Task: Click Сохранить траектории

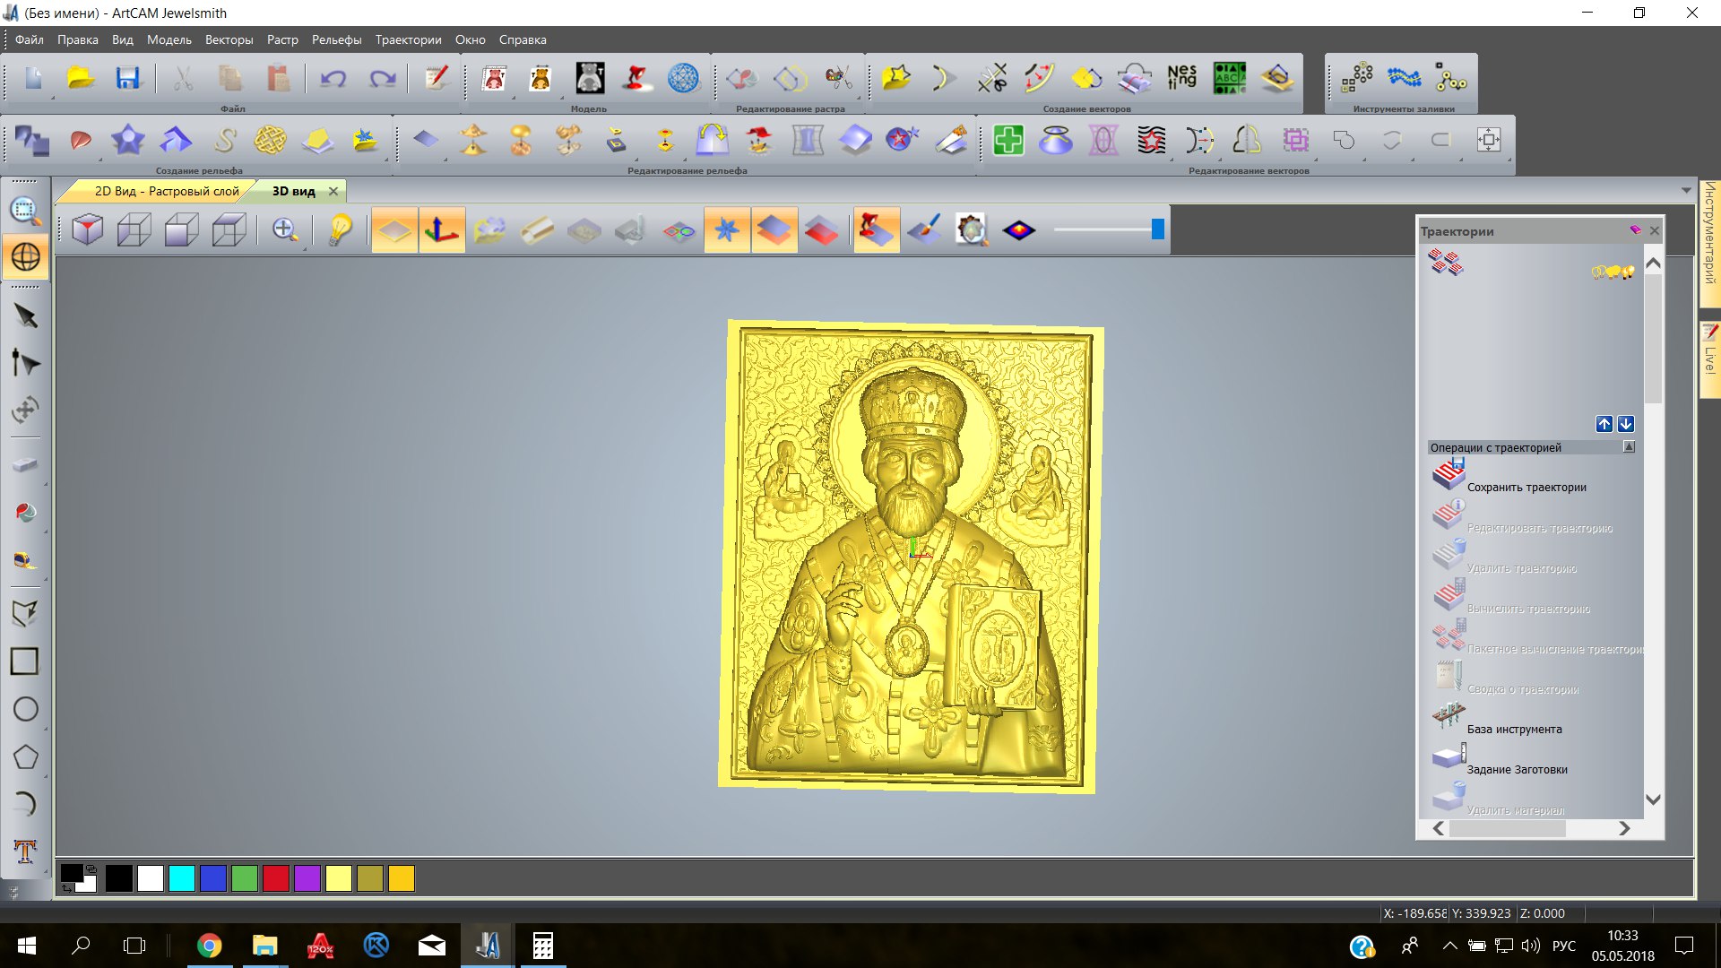Action: (1526, 488)
